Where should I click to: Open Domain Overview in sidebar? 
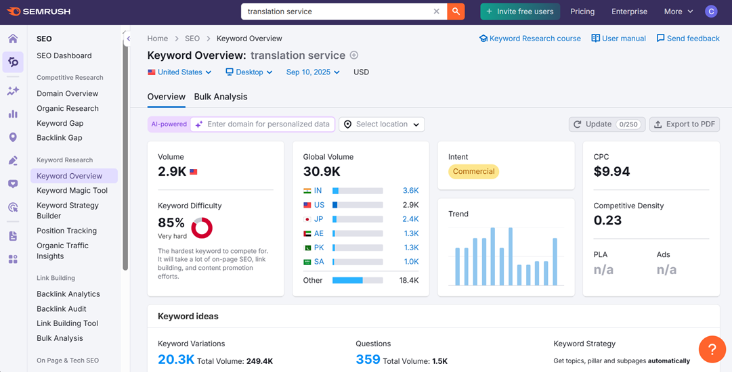tap(68, 94)
